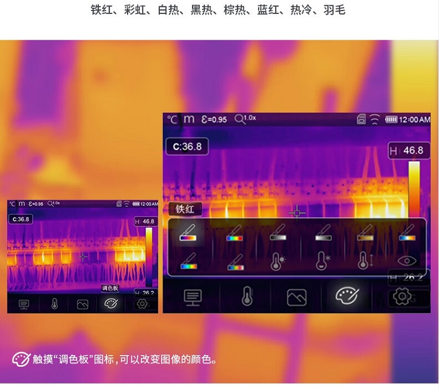This screenshot has height=389, width=439.
Task: Tap monitor display icon on enlarged screen
Action: (x=193, y=297)
